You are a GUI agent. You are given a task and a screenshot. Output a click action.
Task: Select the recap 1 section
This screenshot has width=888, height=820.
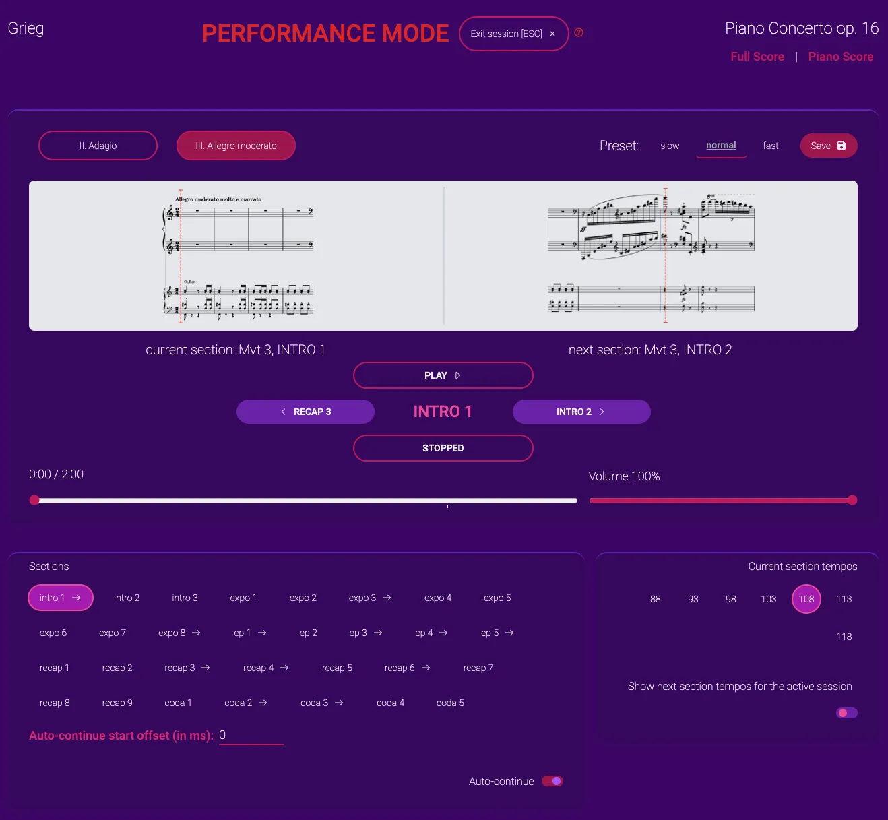tap(55, 668)
